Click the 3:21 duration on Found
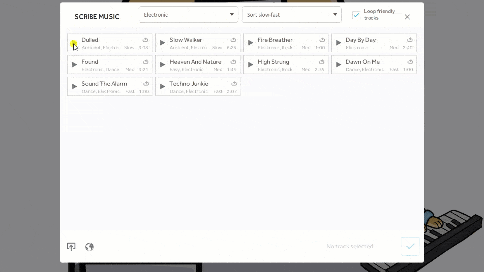This screenshot has height=272, width=484. (x=143, y=70)
